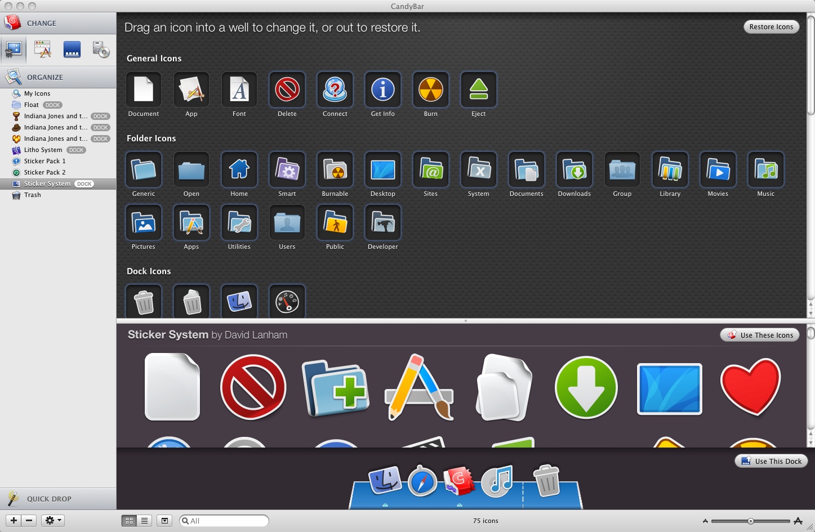Open Trash in the sidebar

coord(58,195)
